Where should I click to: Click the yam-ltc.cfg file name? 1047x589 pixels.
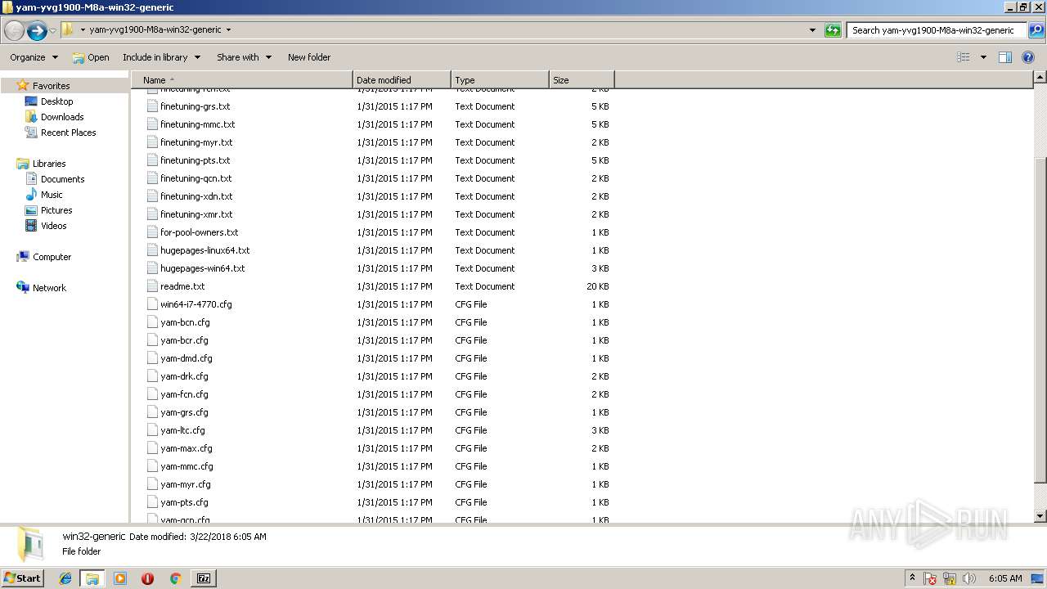coord(182,430)
